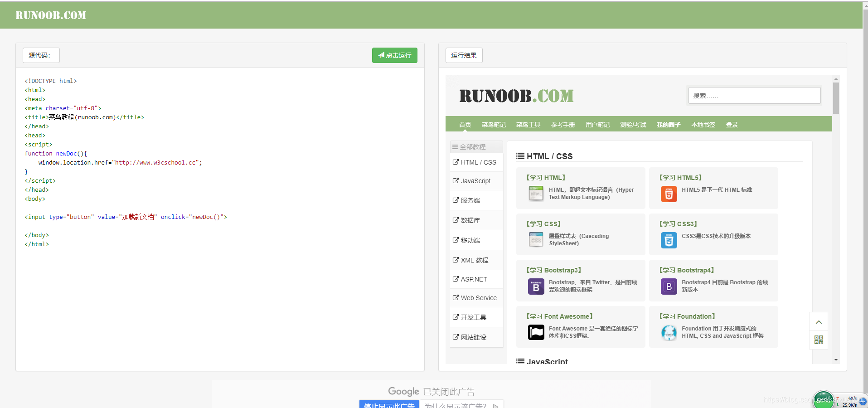The image size is (868, 408).
Task: Click the HTML tutorial card icon
Action: (x=536, y=194)
